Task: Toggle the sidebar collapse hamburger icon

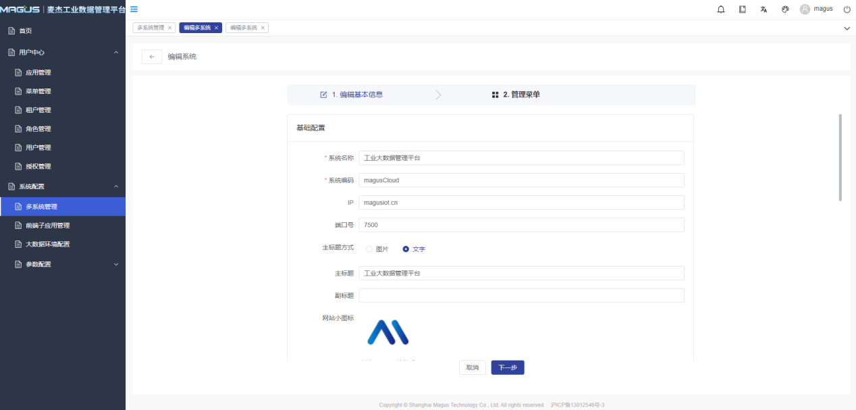Action: [134, 9]
